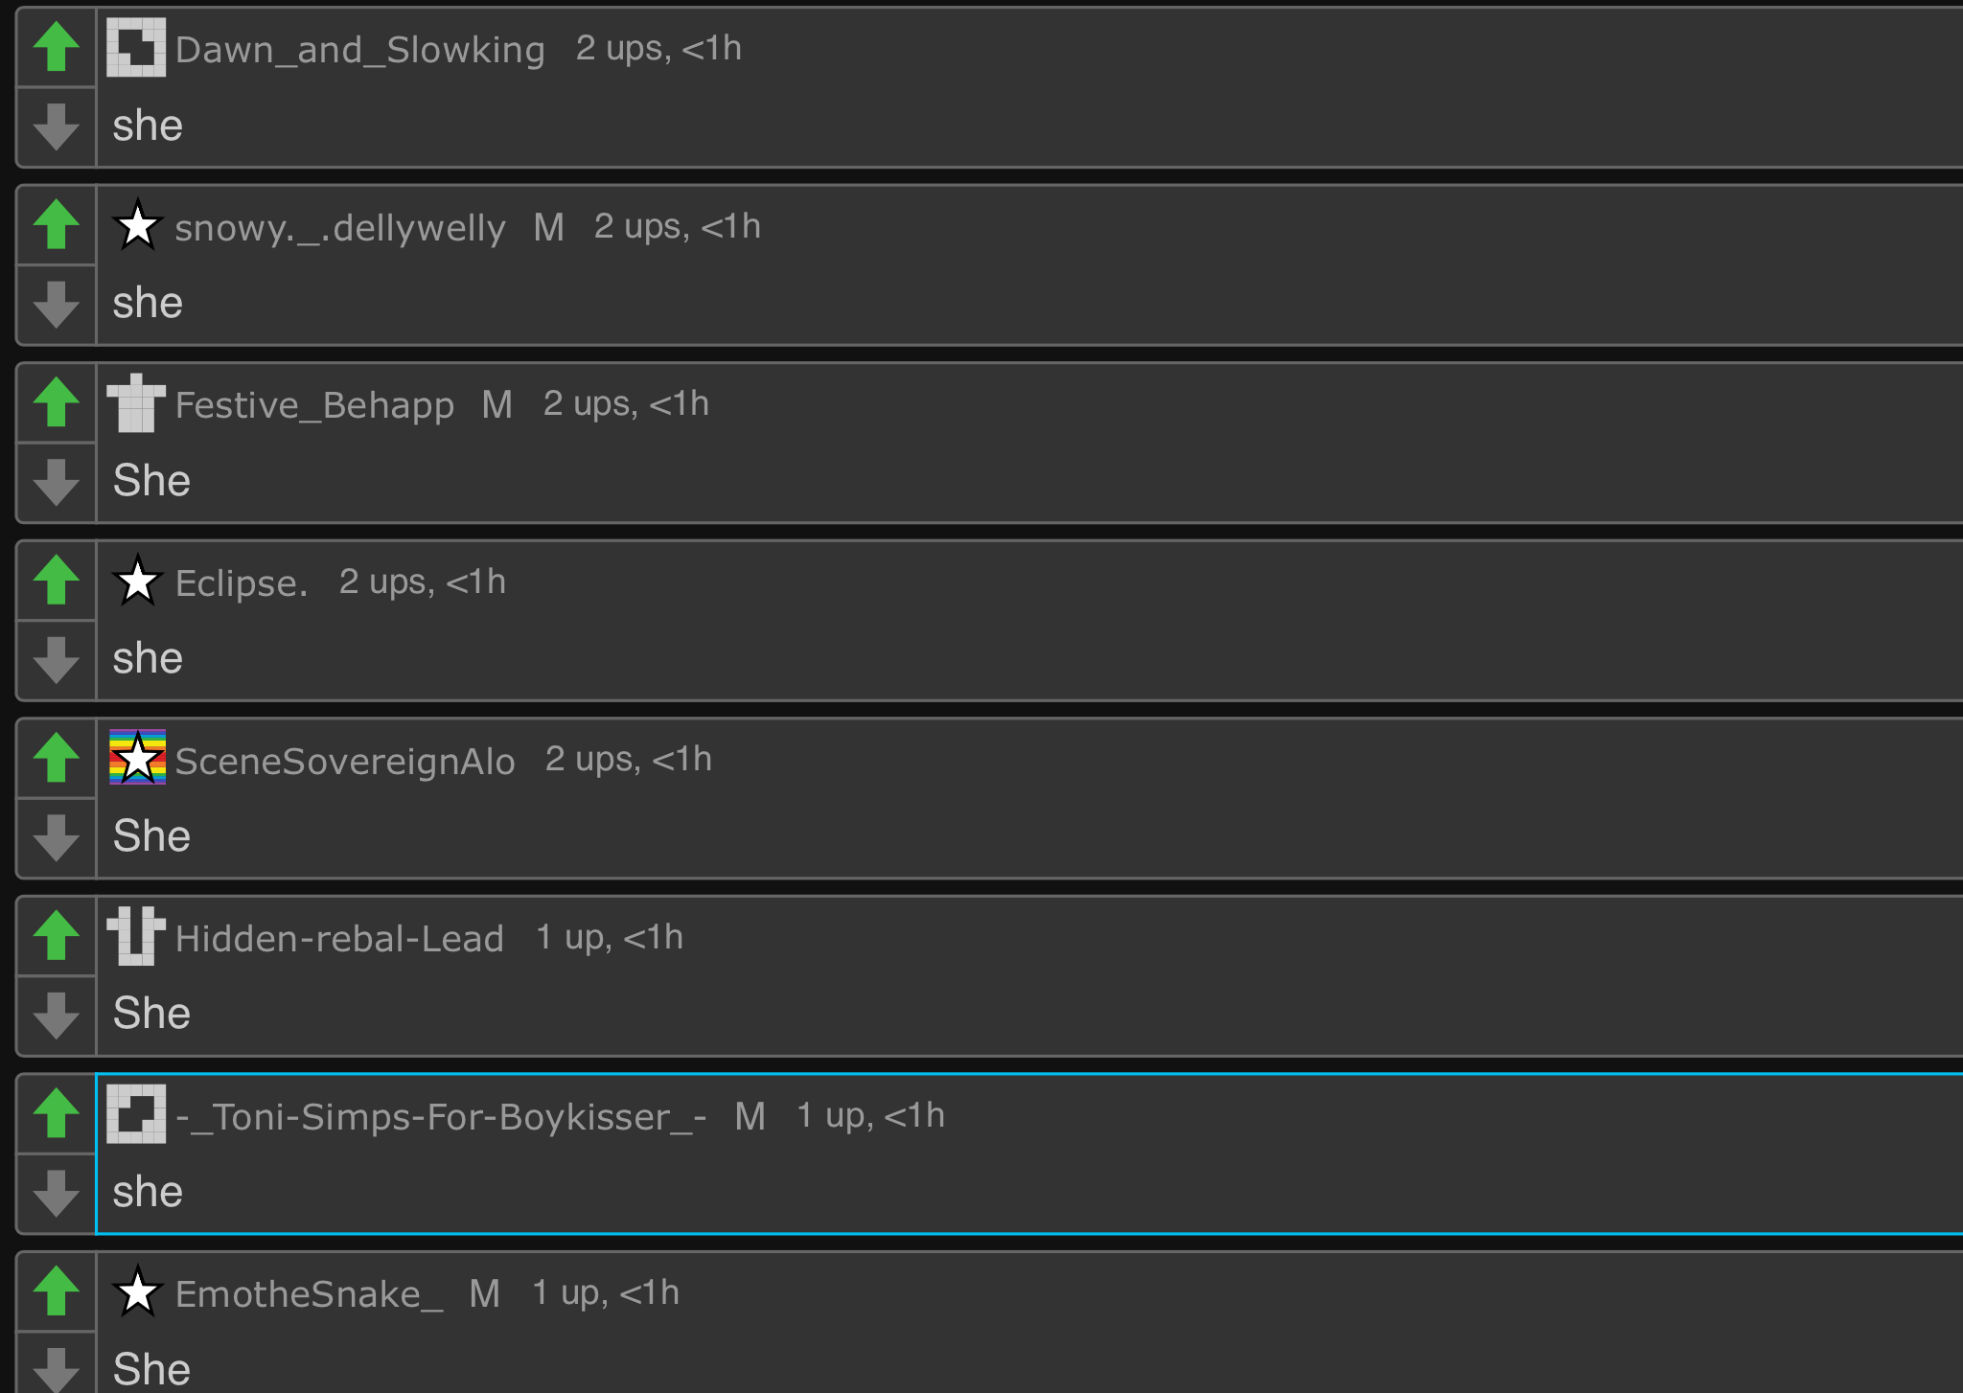Upvote Dawn_and_Slowking's comment

click(x=56, y=47)
